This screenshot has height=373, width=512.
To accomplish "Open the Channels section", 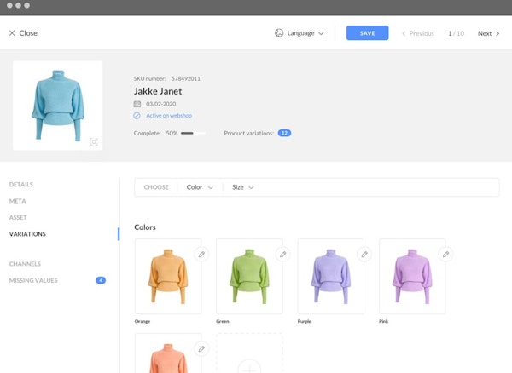I will click(25, 264).
